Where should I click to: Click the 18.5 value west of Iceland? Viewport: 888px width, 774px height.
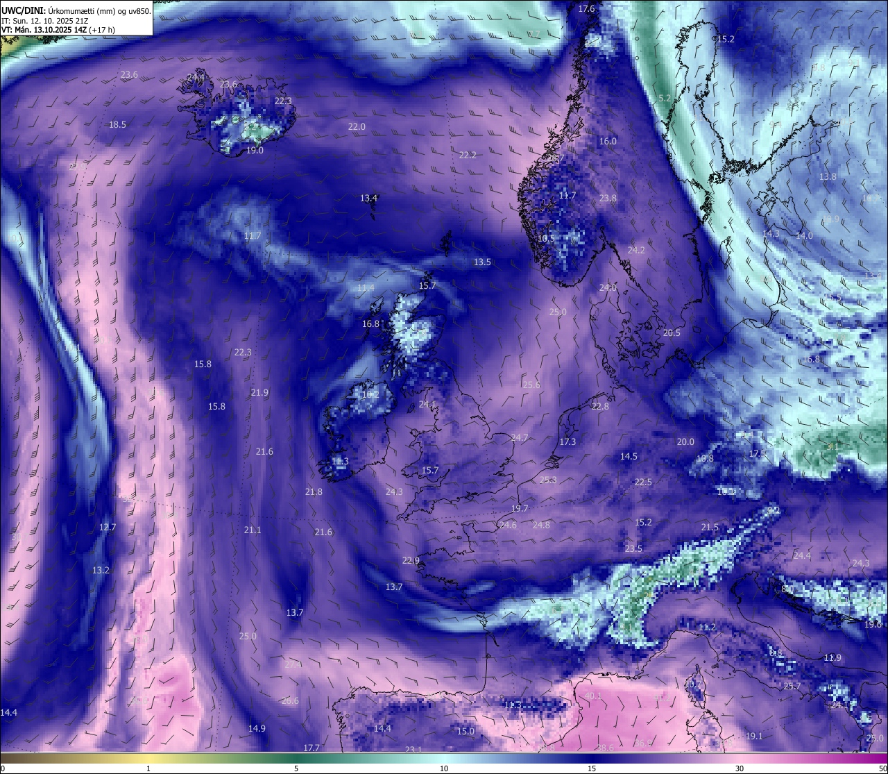click(x=118, y=125)
